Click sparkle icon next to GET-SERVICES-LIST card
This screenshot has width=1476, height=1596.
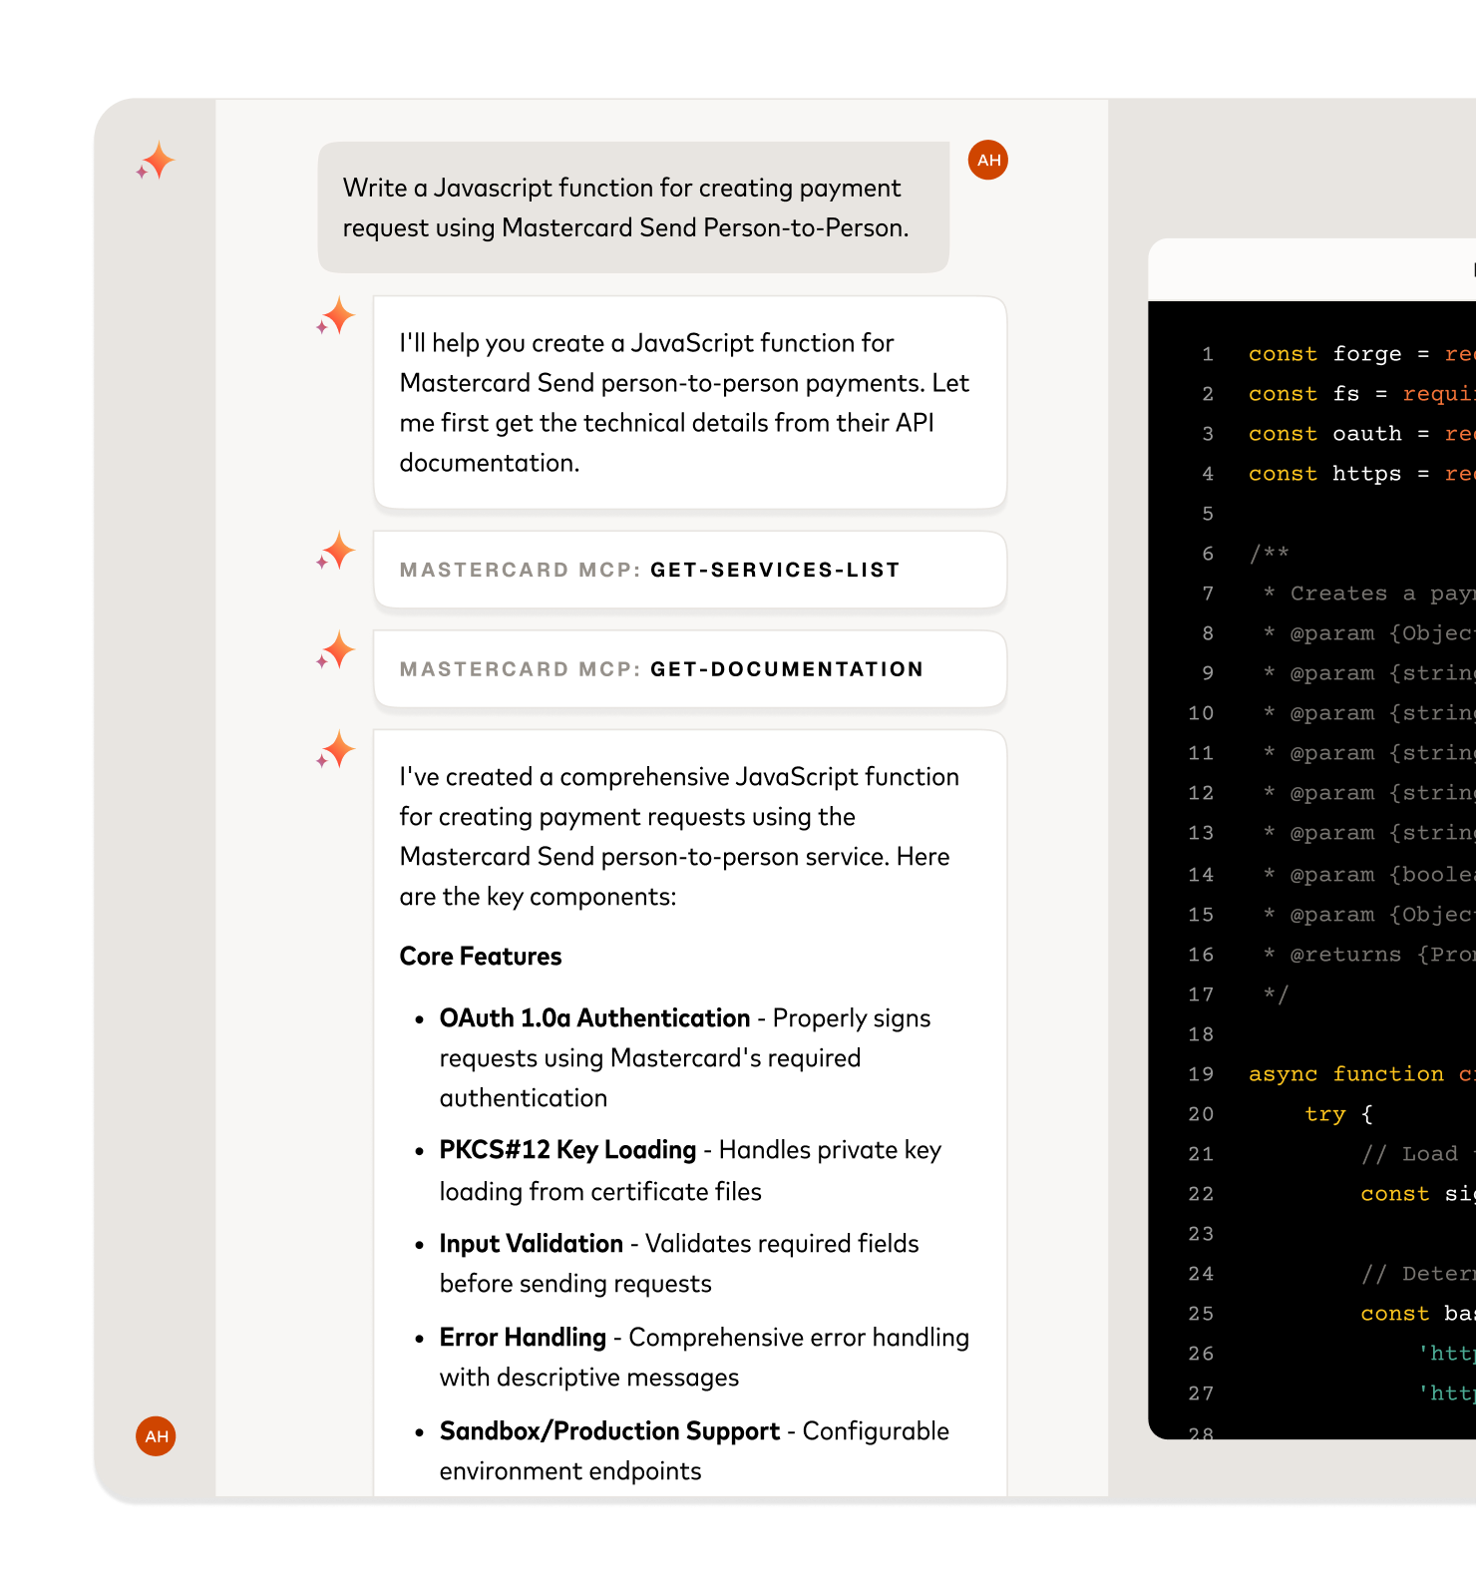337,551
